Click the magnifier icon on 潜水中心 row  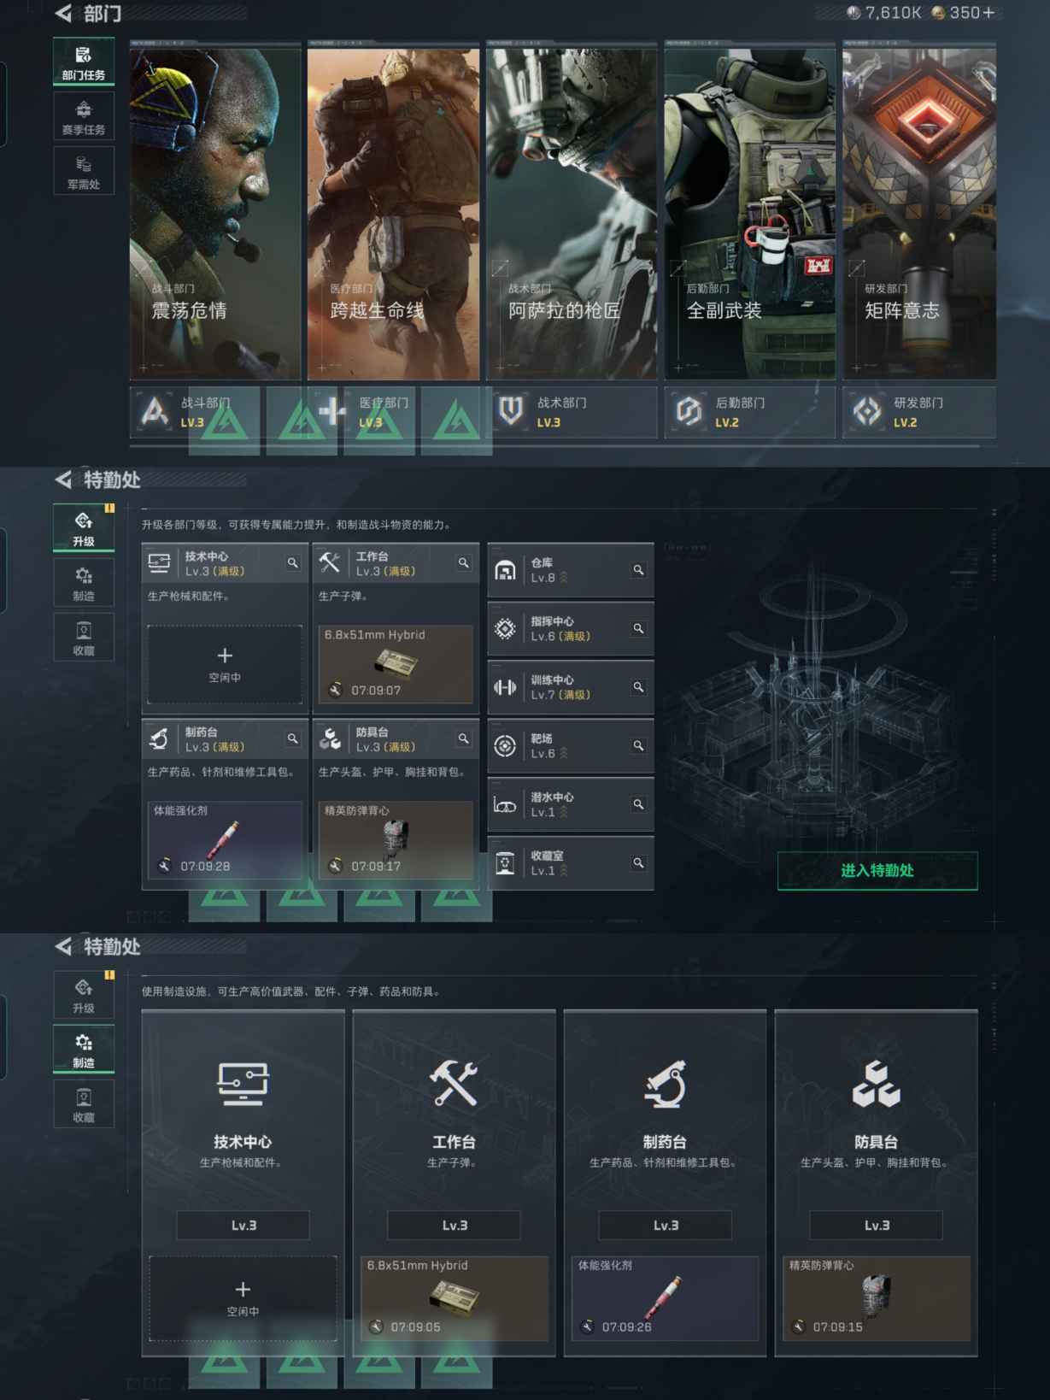(x=638, y=804)
